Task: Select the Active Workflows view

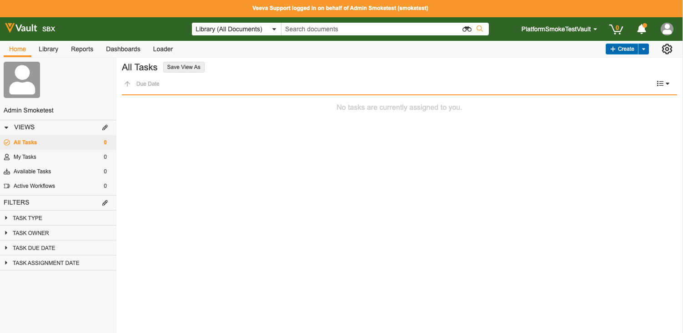Action: pos(58,186)
